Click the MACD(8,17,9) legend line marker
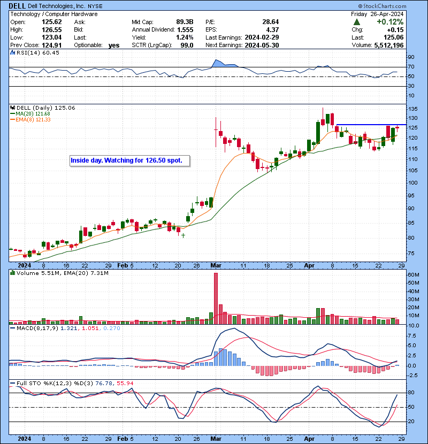Screen dimensions: 428x444 (x=12, y=328)
